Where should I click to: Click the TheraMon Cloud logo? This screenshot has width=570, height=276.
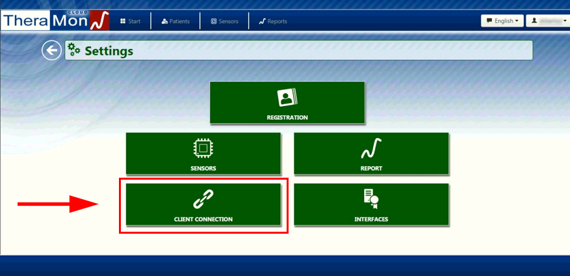point(55,21)
